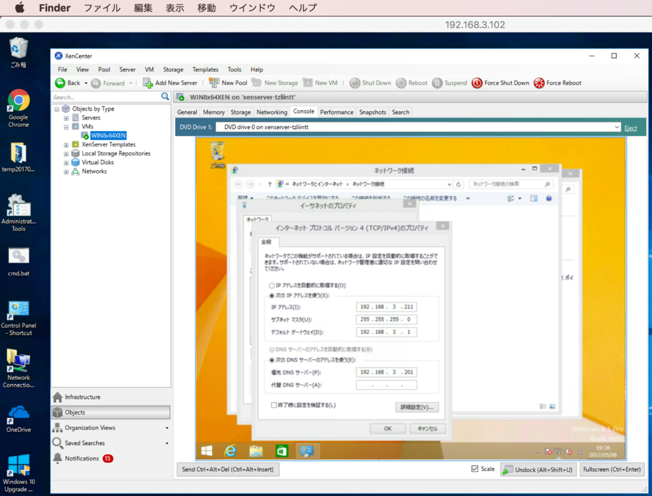
Task: Open the Storage menu
Action: click(173, 69)
